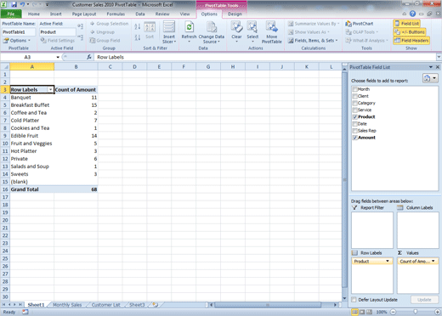Click the Ungroup command

pyautogui.click(x=102, y=32)
